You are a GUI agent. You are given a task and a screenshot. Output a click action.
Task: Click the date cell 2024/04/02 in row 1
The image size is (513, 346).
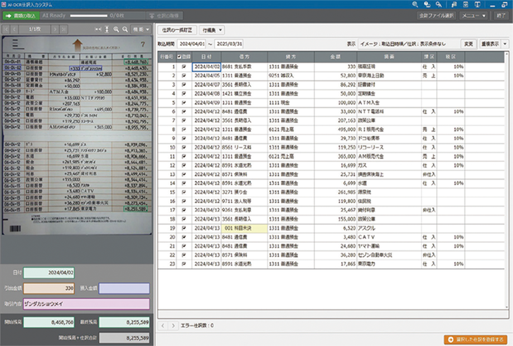206,67
